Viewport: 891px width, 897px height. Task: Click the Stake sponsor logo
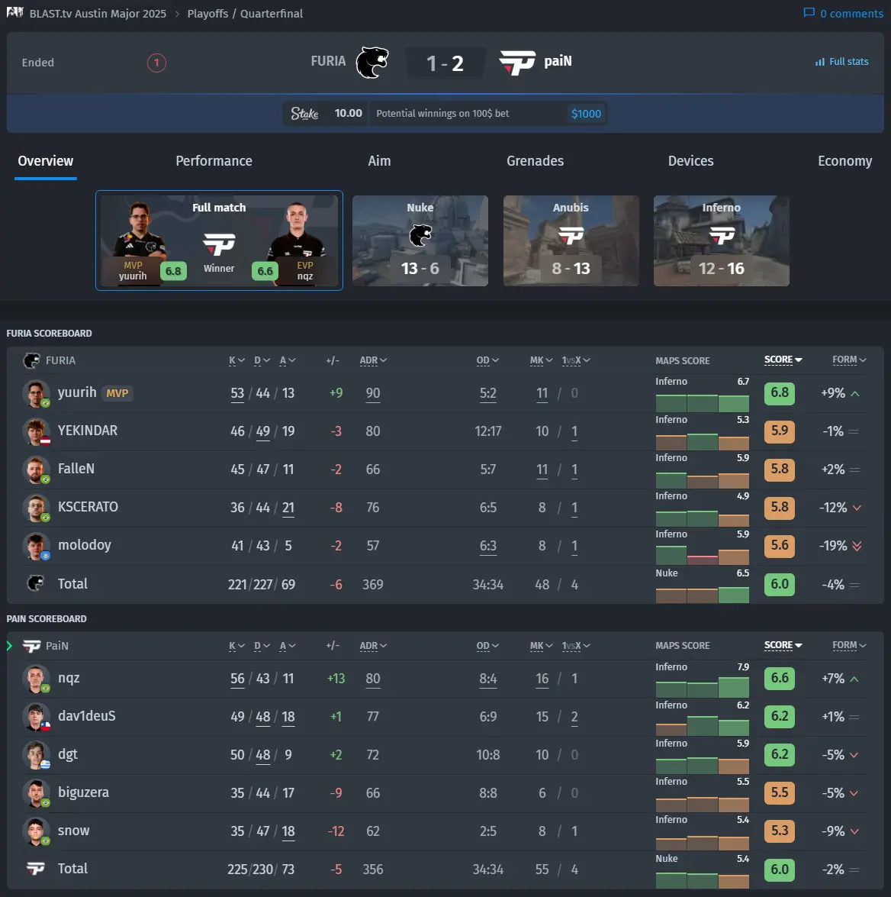304,113
